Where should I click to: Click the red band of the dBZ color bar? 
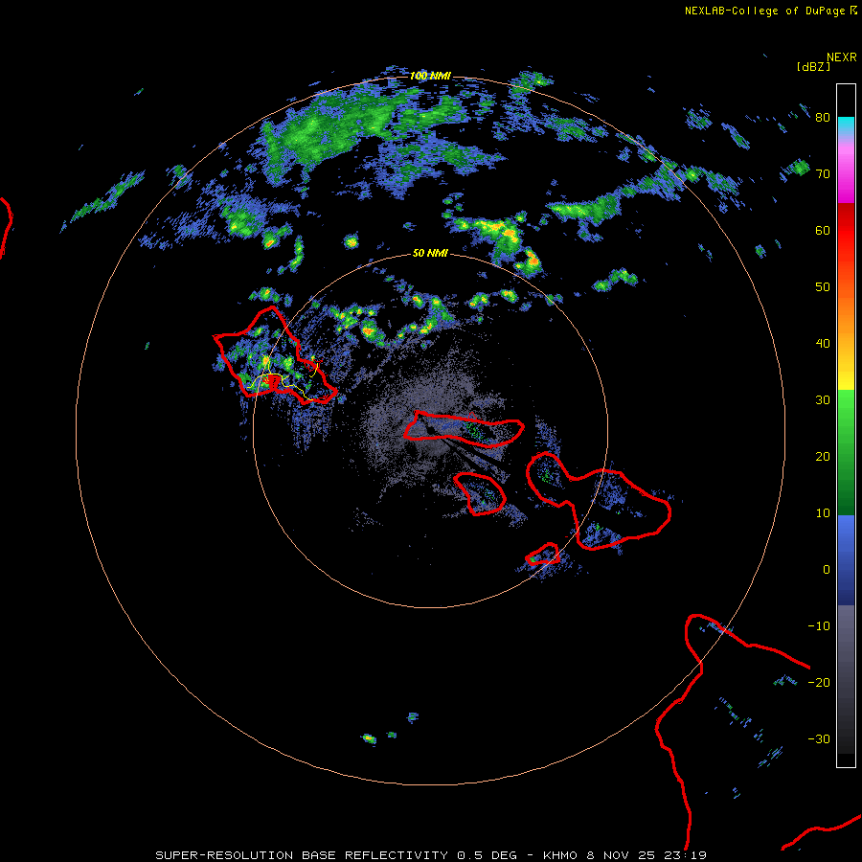pos(846,231)
